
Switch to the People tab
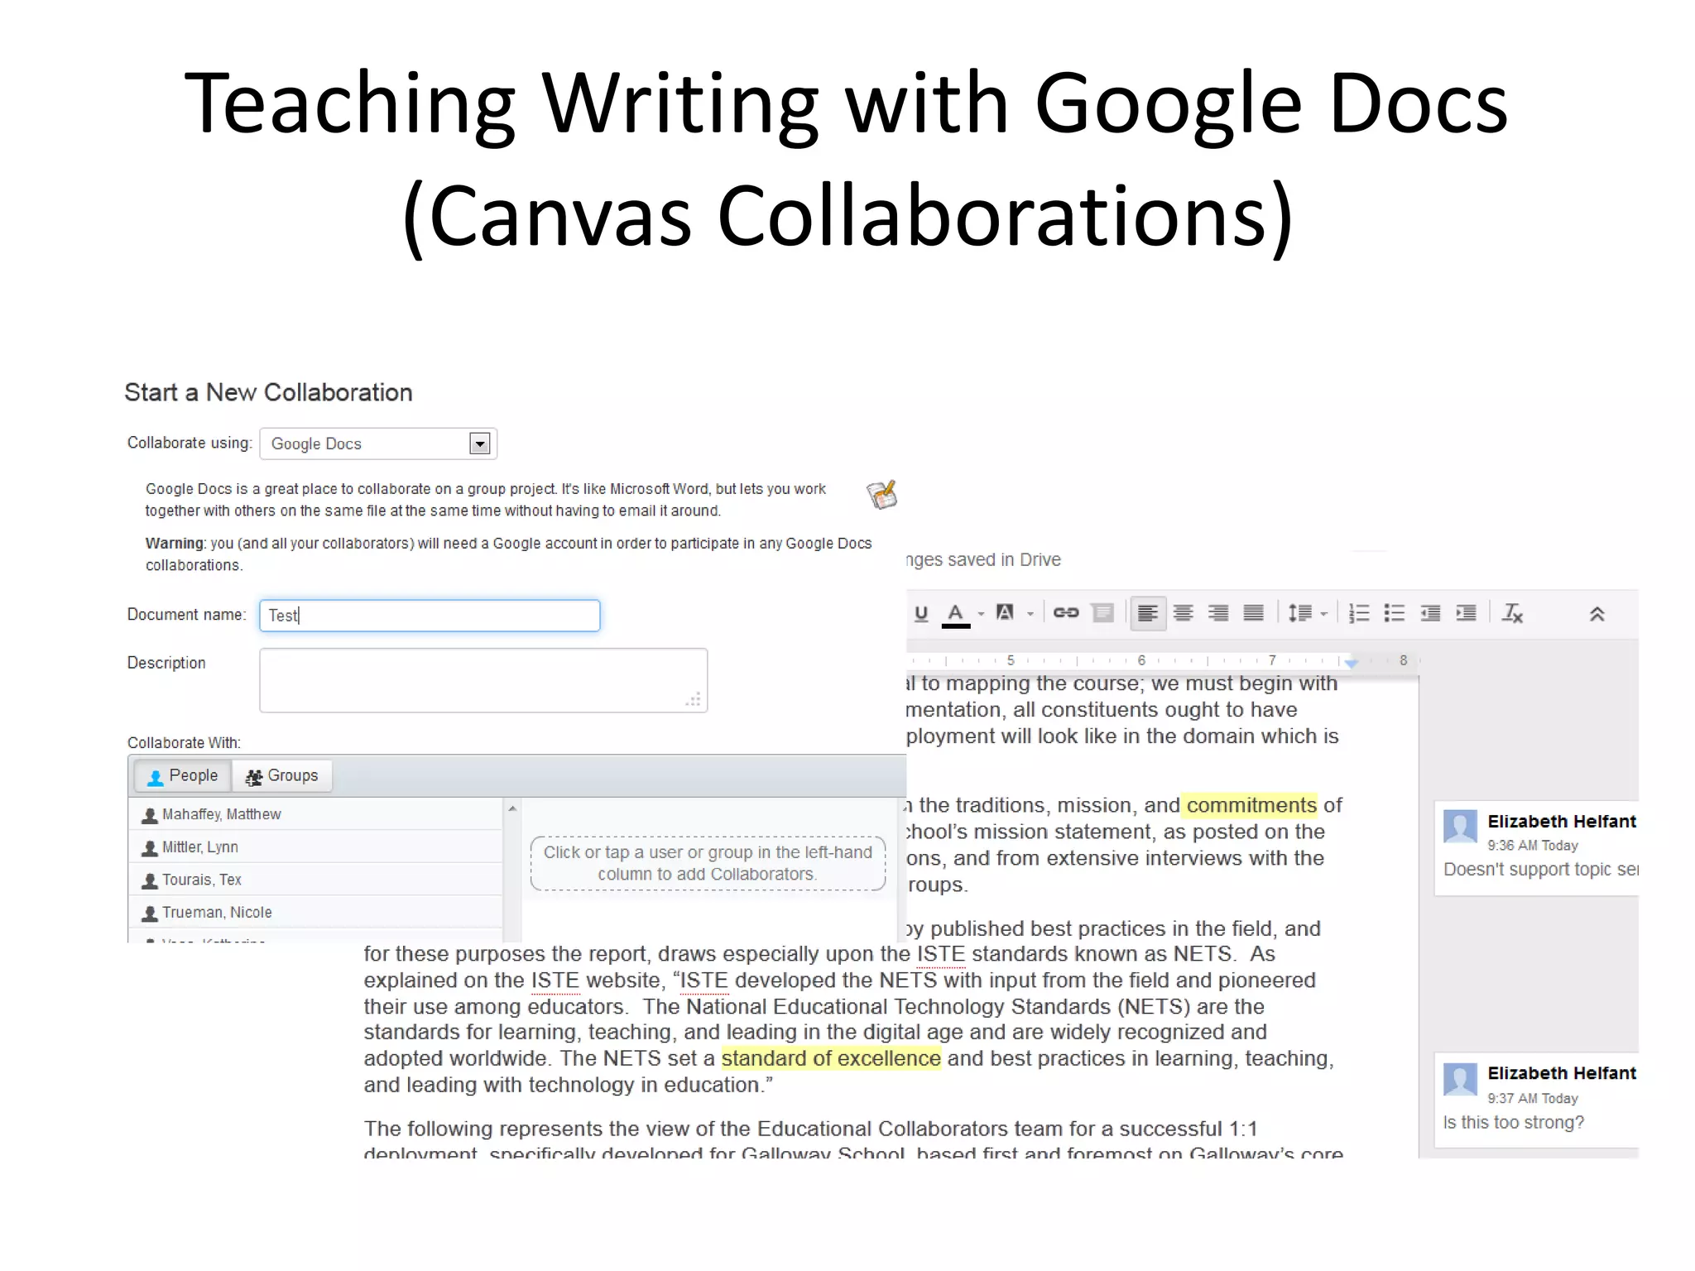pyautogui.click(x=183, y=776)
